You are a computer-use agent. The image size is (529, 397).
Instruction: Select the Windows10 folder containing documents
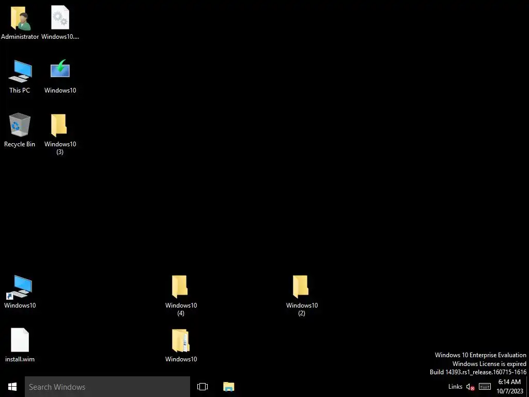pos(180,341)
